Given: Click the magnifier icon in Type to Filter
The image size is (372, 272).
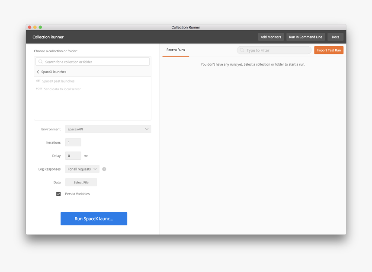Looking at the screenshot, I should [x=242, y=50].
